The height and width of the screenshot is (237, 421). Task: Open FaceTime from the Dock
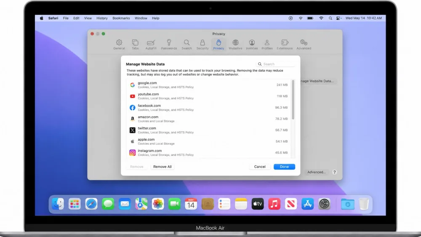tap(175, 204)
